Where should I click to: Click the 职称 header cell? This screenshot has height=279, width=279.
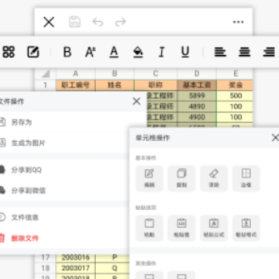pos(156,85)
